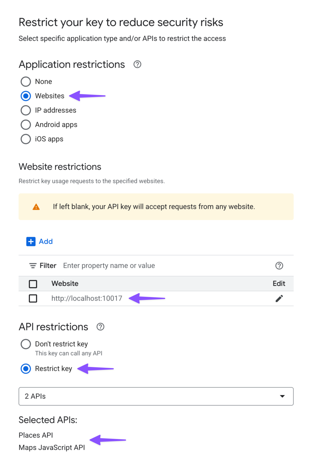Click the Add website link text
Viewport: 312px width, 468px height.
(46, 241)
